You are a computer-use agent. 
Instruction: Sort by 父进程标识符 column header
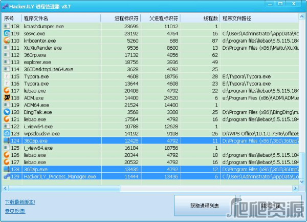(x=161, y=18)
